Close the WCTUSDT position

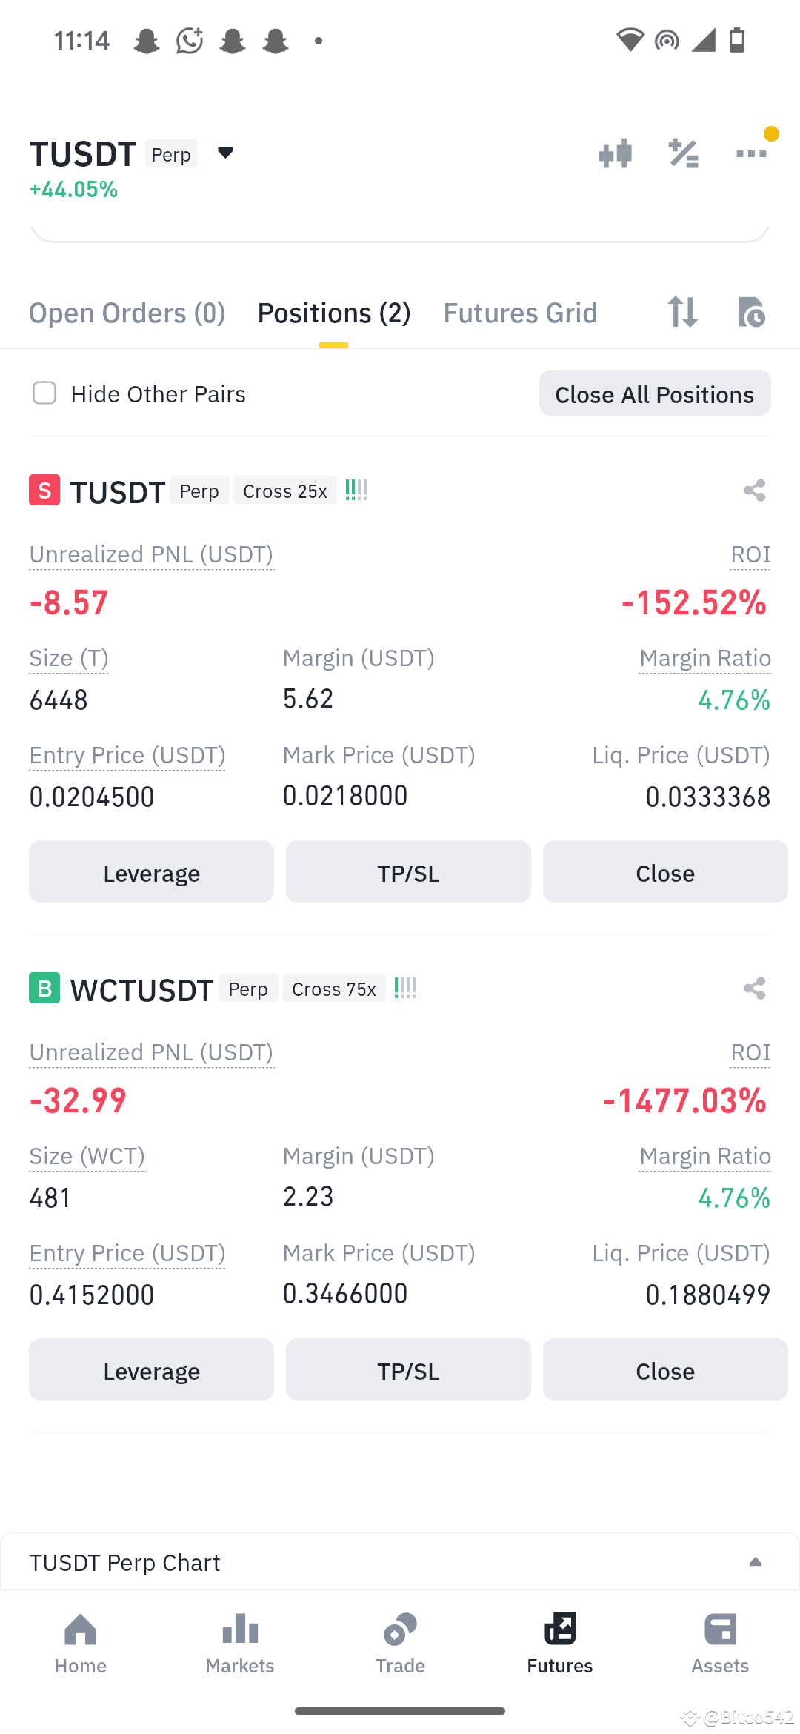click(665, 1369)
